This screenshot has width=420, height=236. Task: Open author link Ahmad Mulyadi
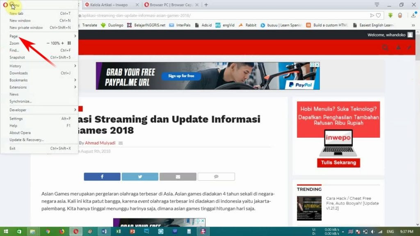[100, 143]
